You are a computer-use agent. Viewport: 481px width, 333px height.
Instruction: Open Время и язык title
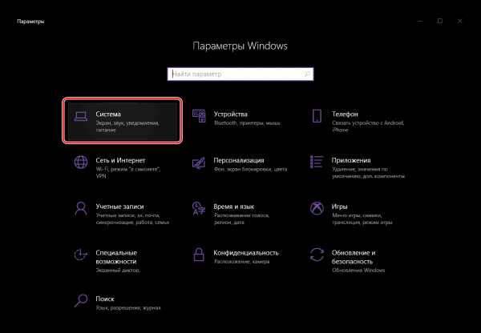(x=234, y=207)
